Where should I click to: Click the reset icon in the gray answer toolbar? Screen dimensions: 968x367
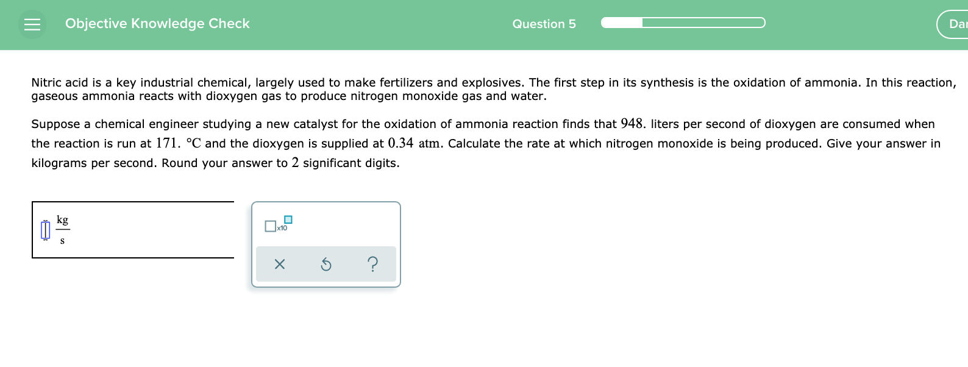[326, 263]
